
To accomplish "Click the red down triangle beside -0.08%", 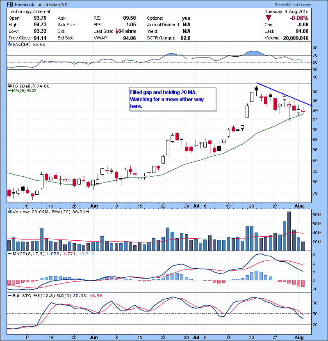I will (x=269, y=18).
